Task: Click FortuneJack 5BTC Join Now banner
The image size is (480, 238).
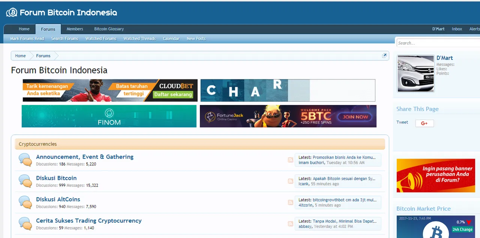Action: (x=288, y=116)
